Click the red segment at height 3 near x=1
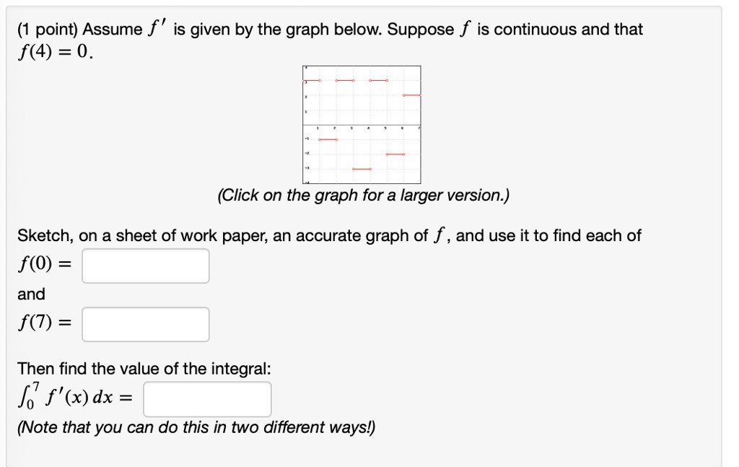Image resolution: width=739 pixels, height=467 pixels. pyautogui.click(x=311, y=81)
